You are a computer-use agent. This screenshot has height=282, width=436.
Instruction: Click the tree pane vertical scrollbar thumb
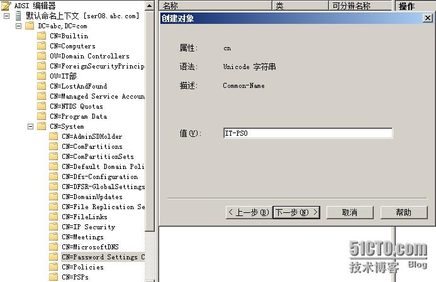coord(150,121)
